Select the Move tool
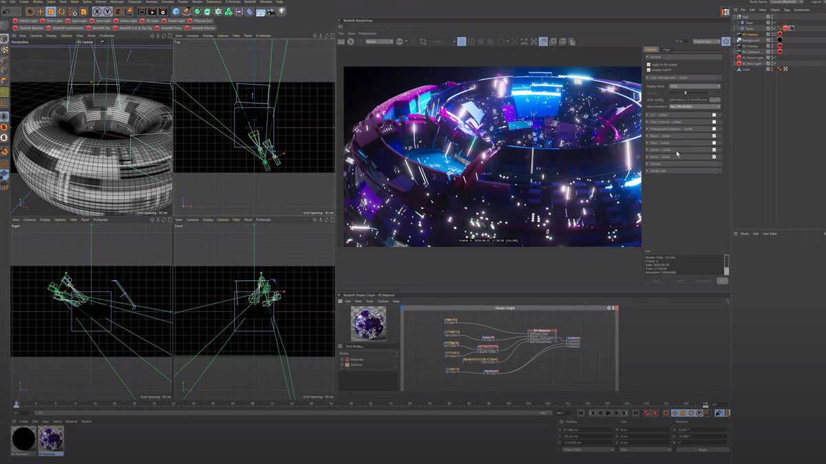Image resolution: width=826 pixels, height=464 pixels. [x=41, y=11]
